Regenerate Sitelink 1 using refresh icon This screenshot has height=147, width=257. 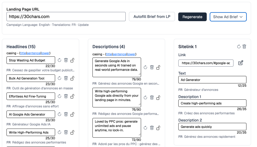pos(239,47)
